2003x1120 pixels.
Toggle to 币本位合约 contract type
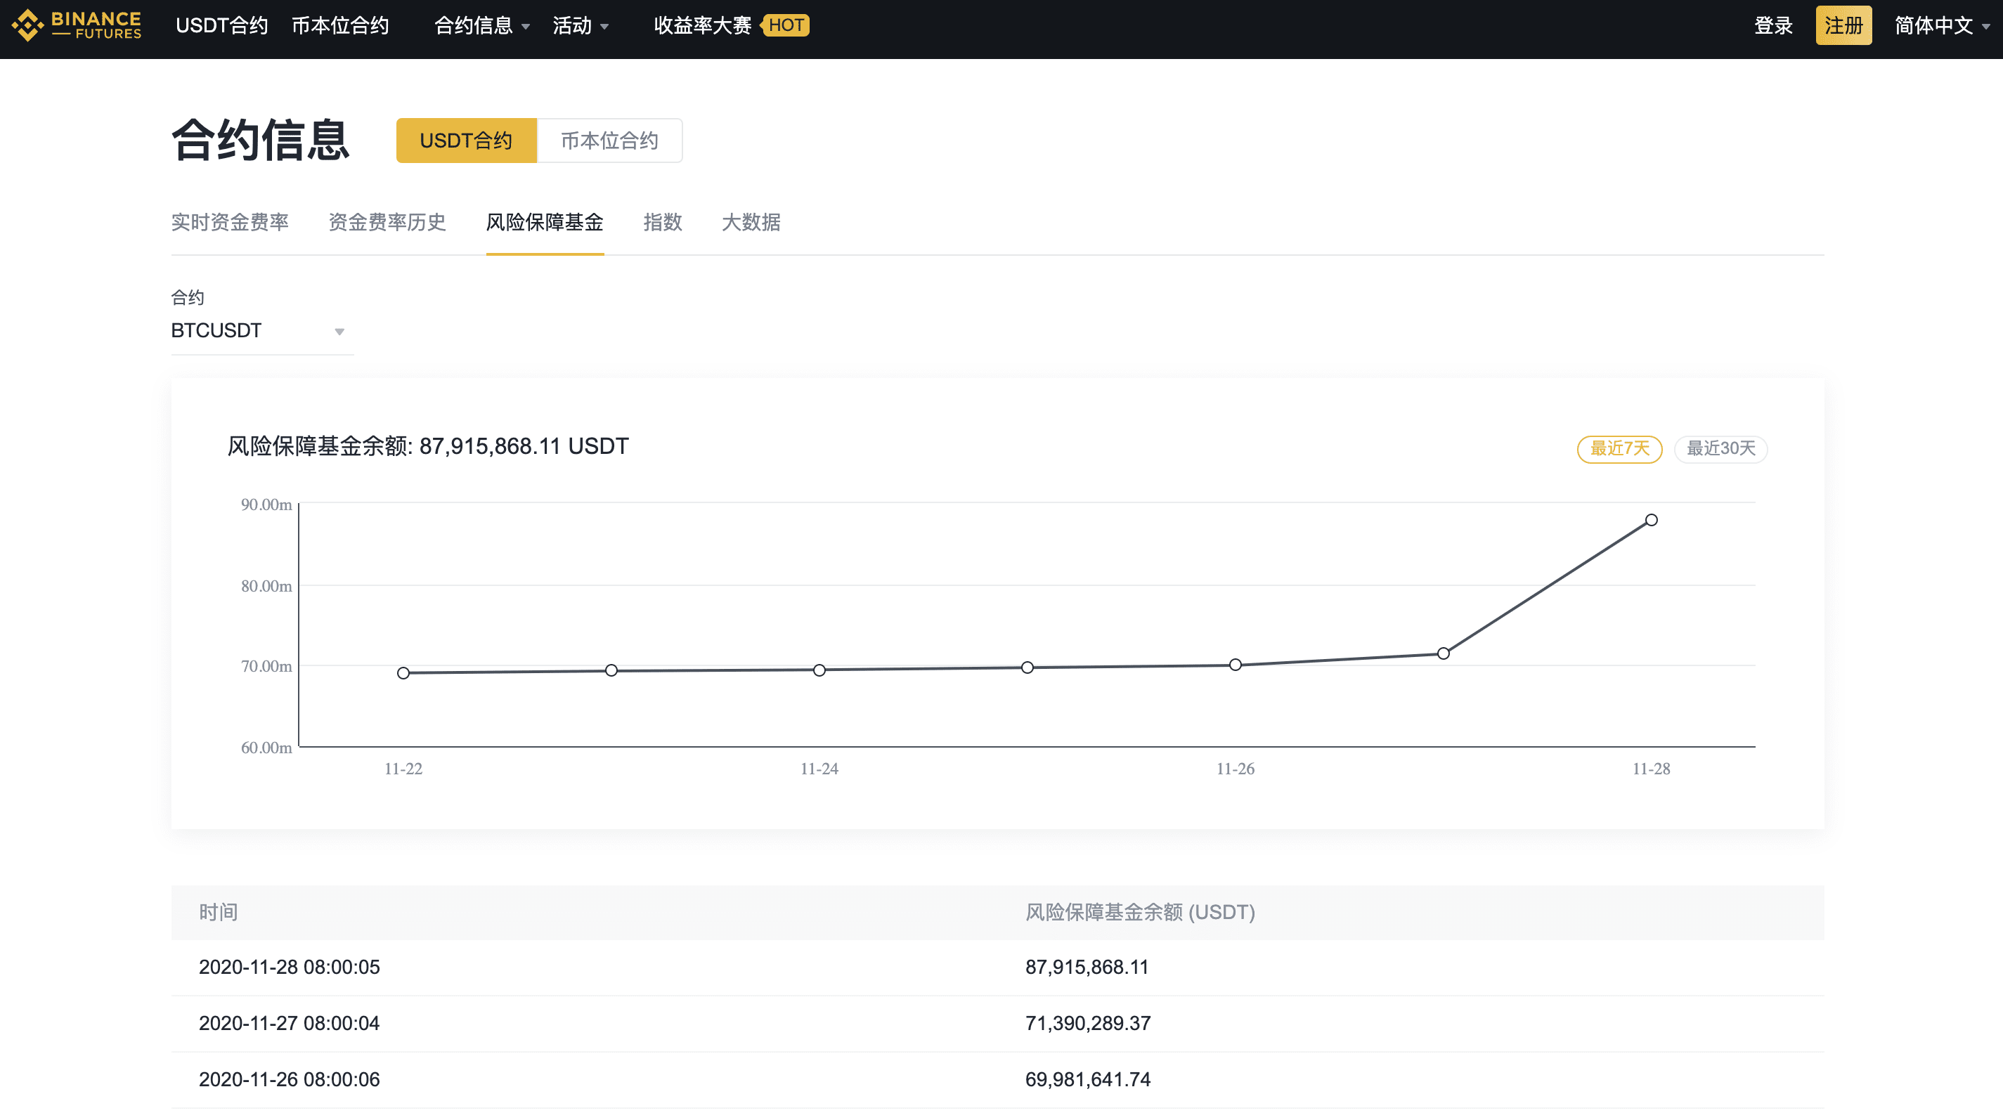pyautogui.click(x=609, y=141)
